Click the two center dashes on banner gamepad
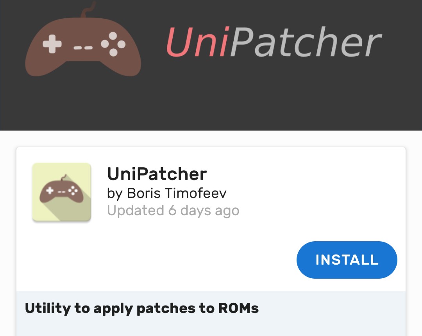The height and width of the screenshot is (336, 422). coord(83,48)
